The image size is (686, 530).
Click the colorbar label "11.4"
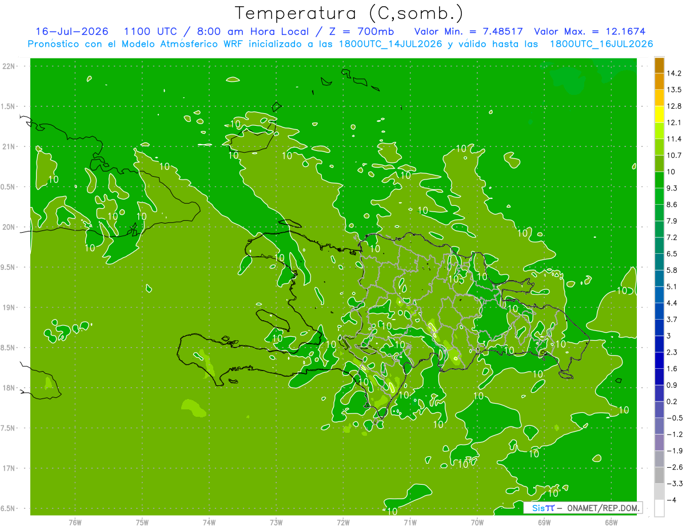674,139
